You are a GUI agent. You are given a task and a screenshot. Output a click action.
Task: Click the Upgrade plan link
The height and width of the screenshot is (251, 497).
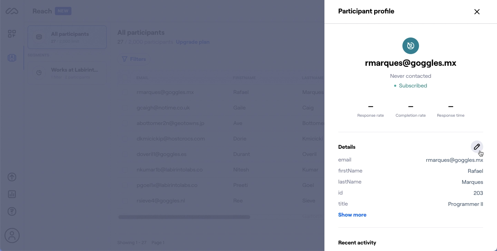(193, 42)
